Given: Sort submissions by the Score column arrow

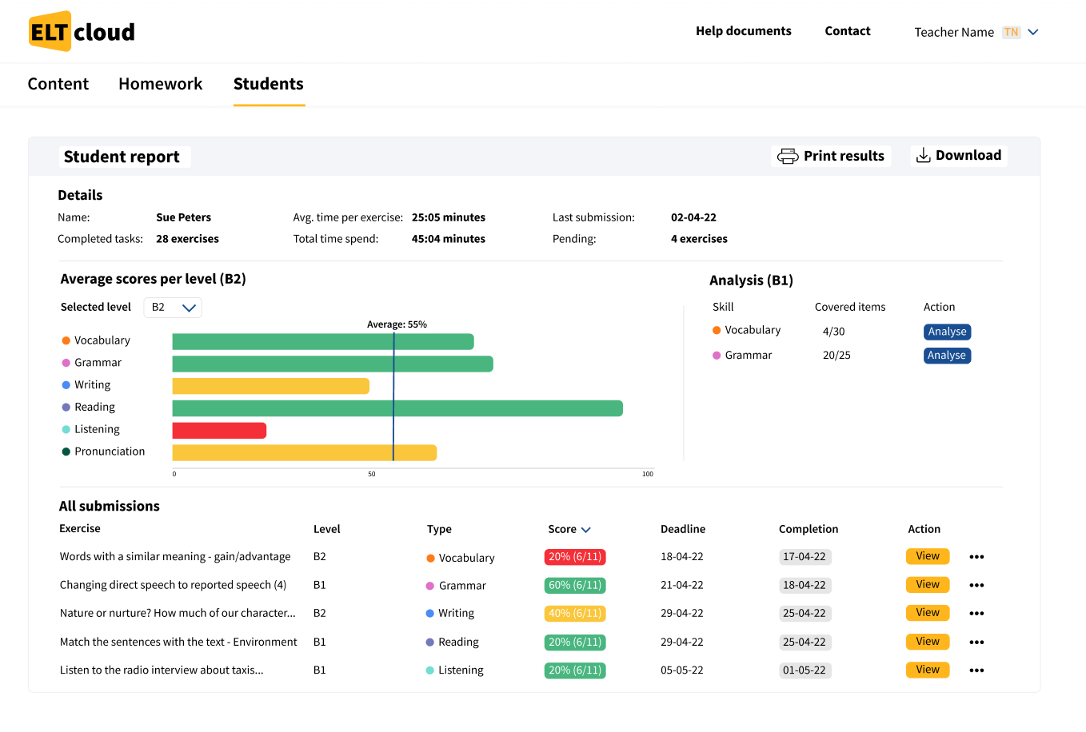Looking at the screenshot, I should (586, 530).
